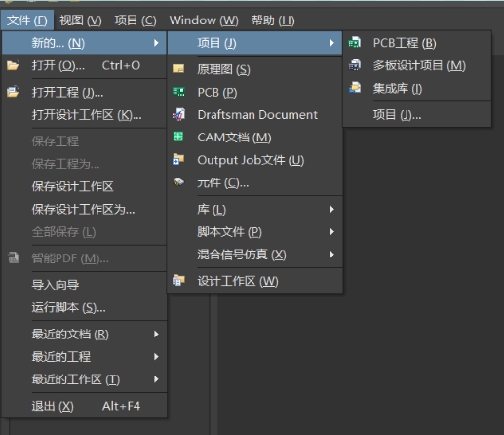Open the 帮助 (H) menu
The height and width of the screenshot is (435, 504).
click(x=273, y=20)
